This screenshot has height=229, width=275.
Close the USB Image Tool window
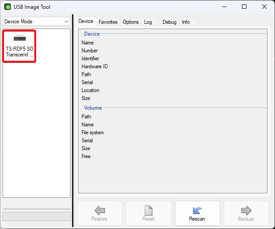pos(264,7)
